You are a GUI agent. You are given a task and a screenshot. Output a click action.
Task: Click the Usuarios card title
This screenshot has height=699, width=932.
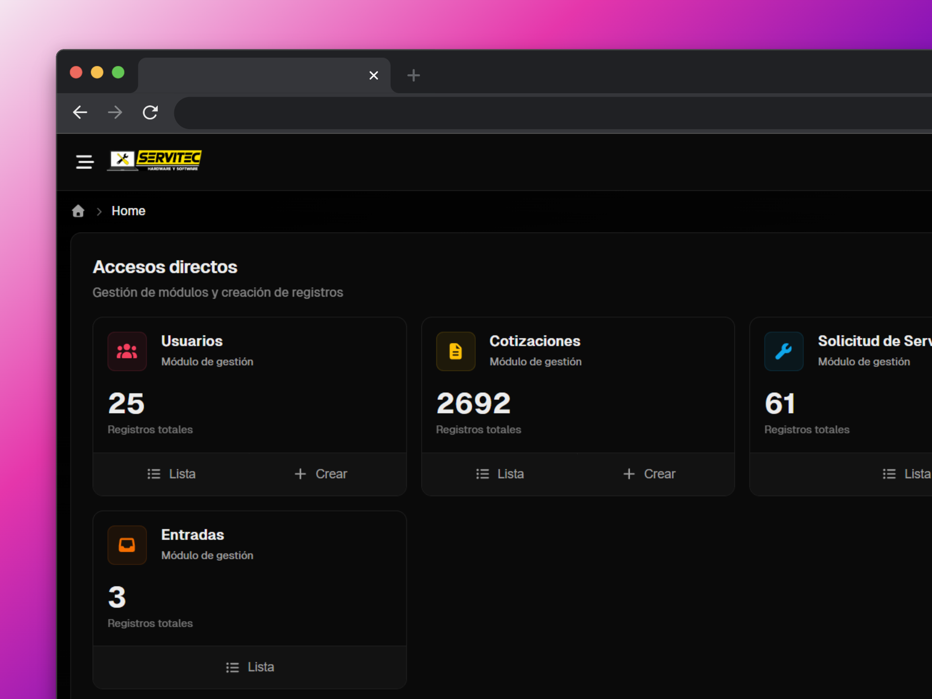[192, 341]
